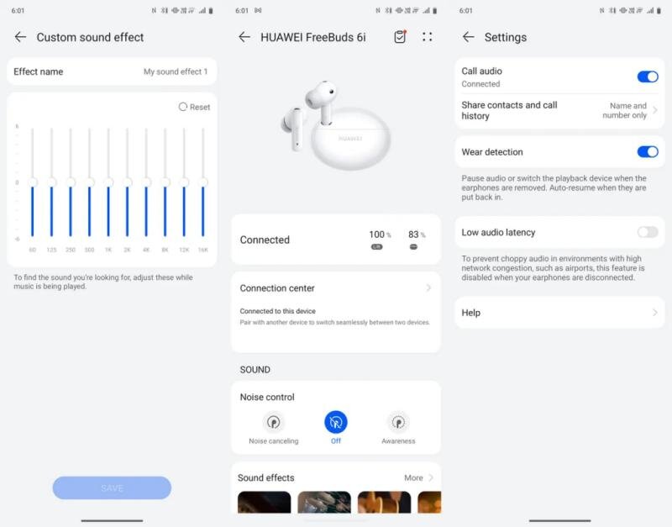Tap To prevent choppy audio description
The image size is (672, 527).
coord(553,268)
